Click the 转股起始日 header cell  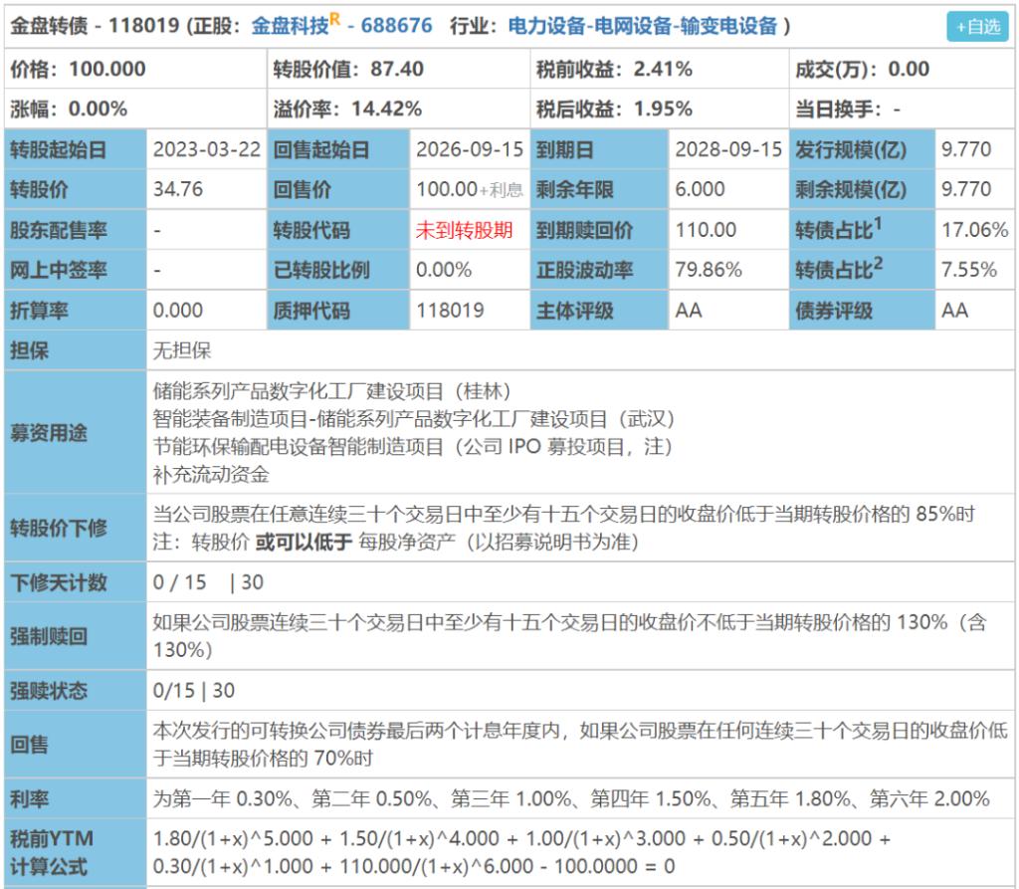point(58,150)
